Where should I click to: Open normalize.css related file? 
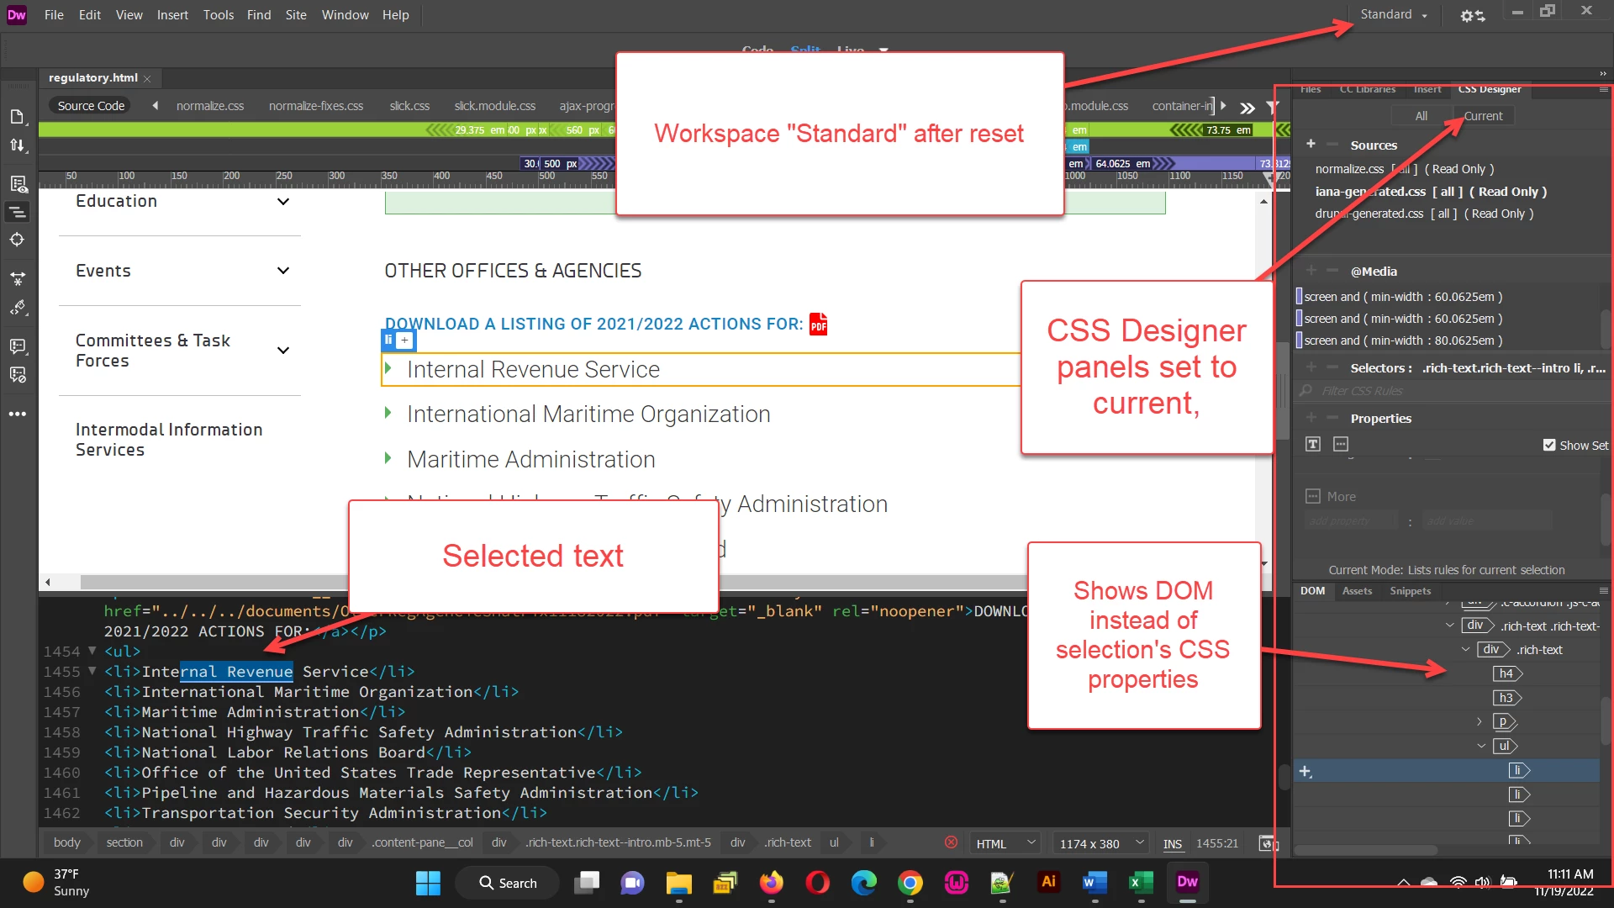[210, 106]
